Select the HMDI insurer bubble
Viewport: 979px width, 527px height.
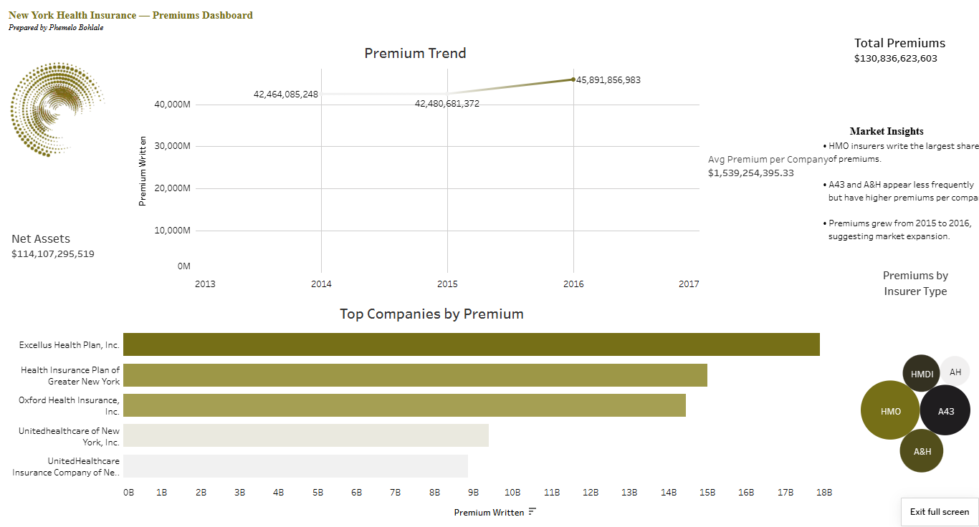tap(920, 372)
